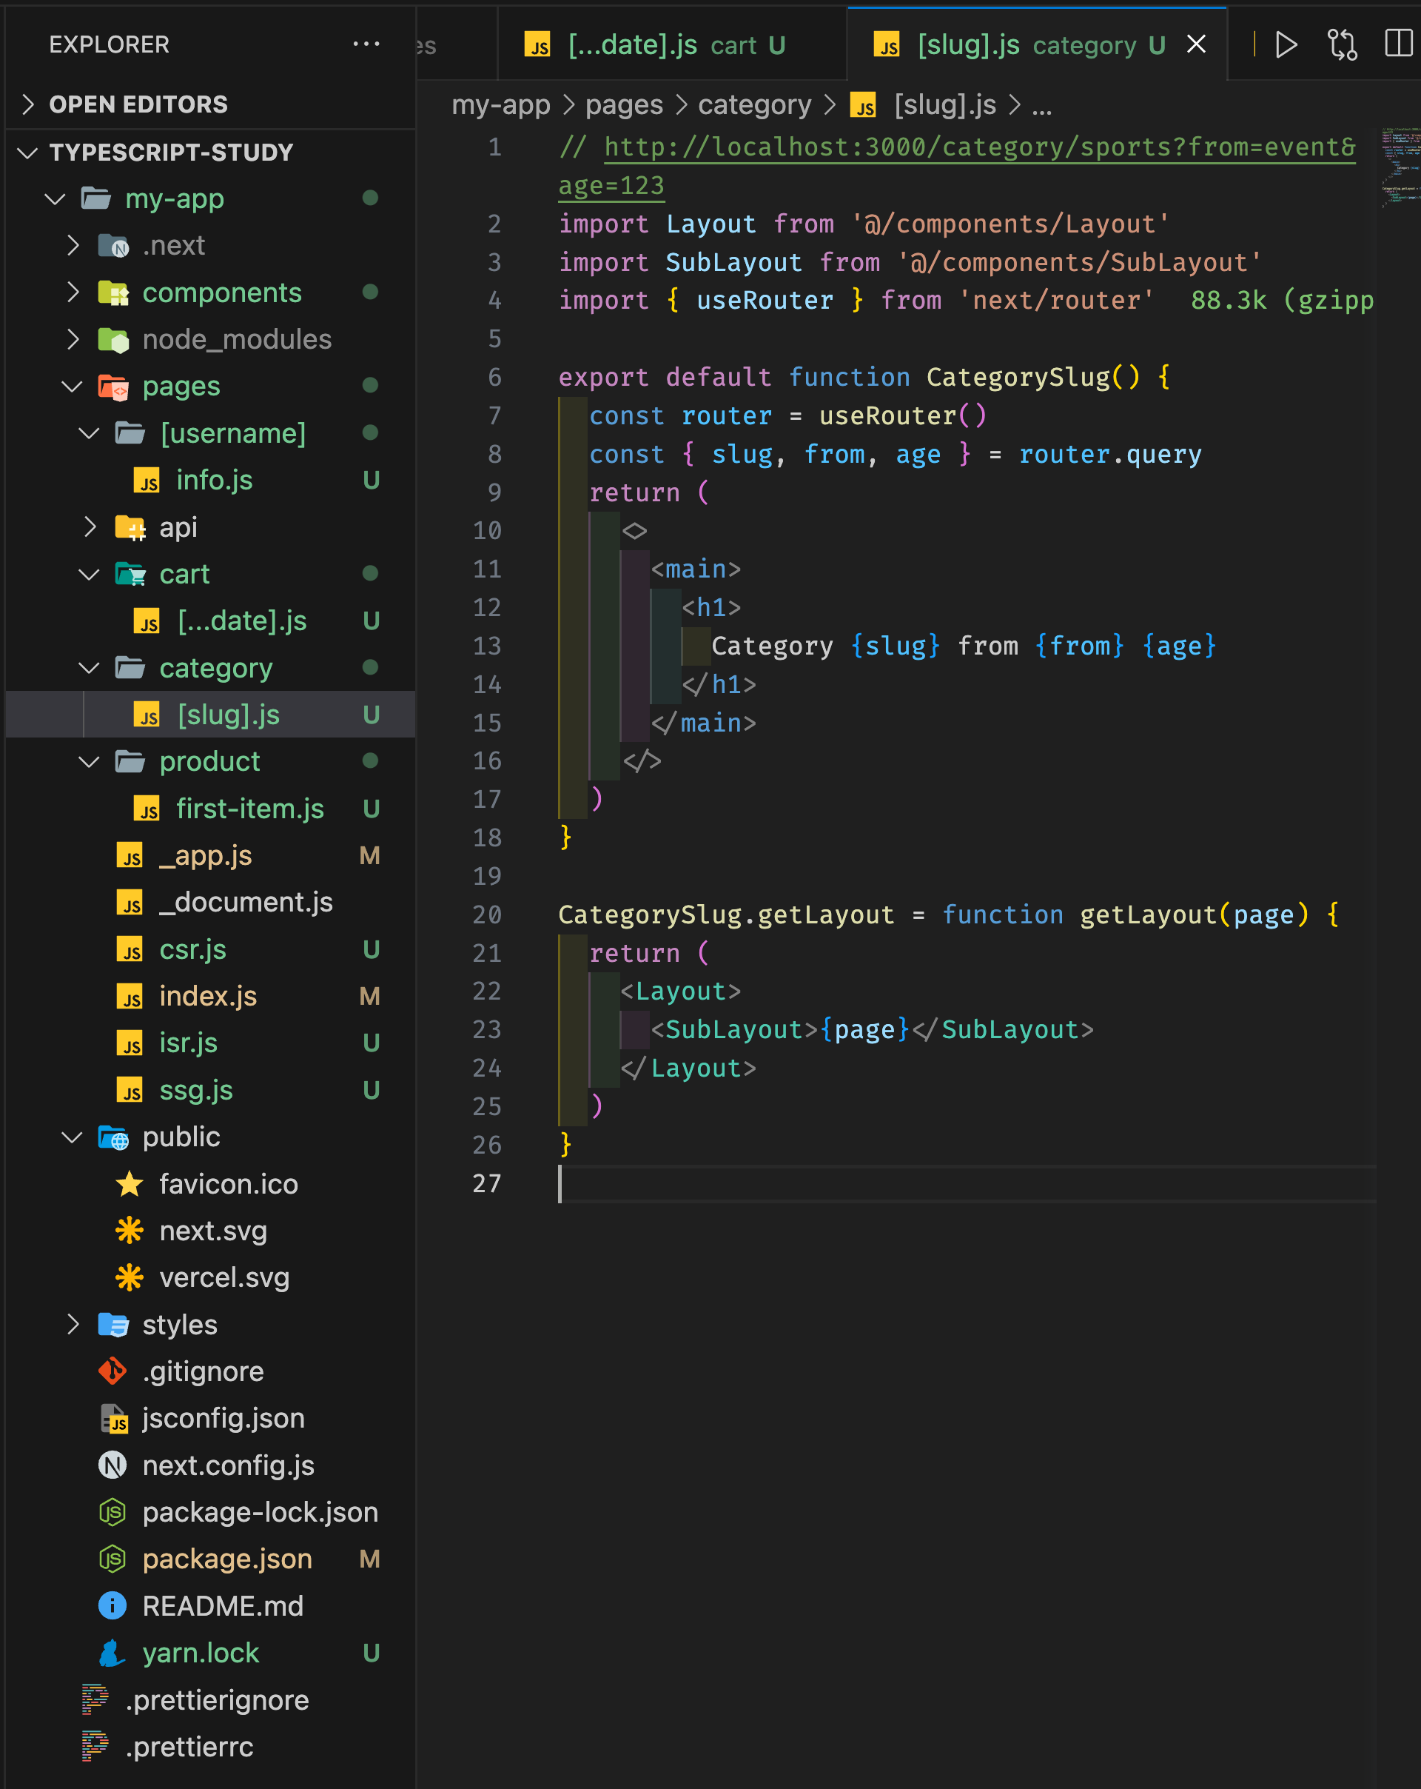Screen dimensions: 1421x1789
Task: Open Changes via source control compare icon
Action: (1341, 45)
